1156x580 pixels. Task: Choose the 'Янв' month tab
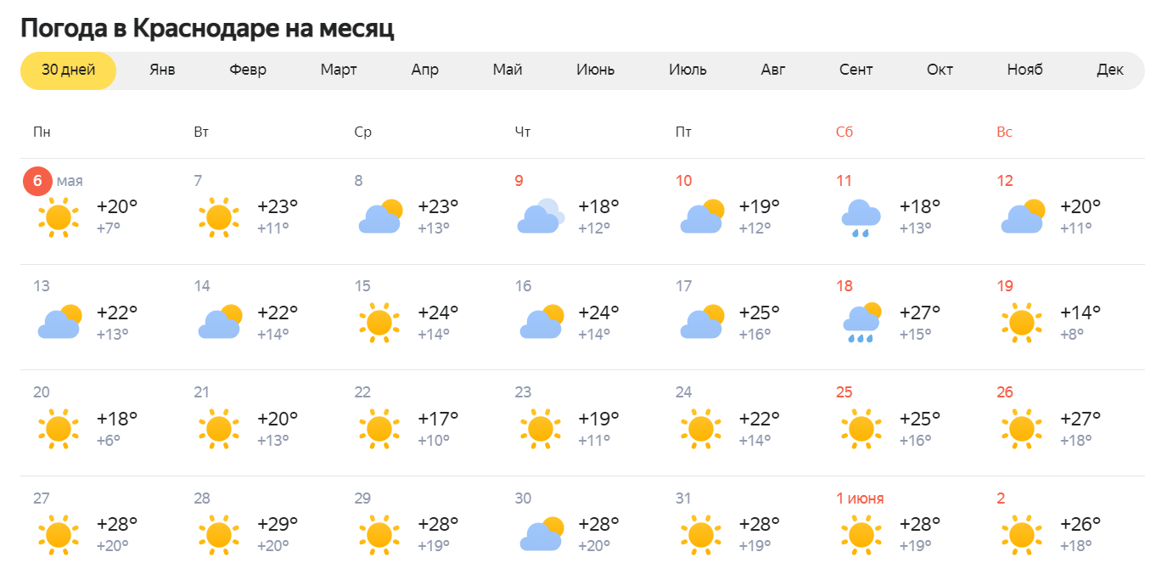[162, 70]
